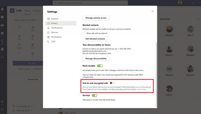Open Help in the left rail
Screen dimensions: 201x114
point(2,111)
